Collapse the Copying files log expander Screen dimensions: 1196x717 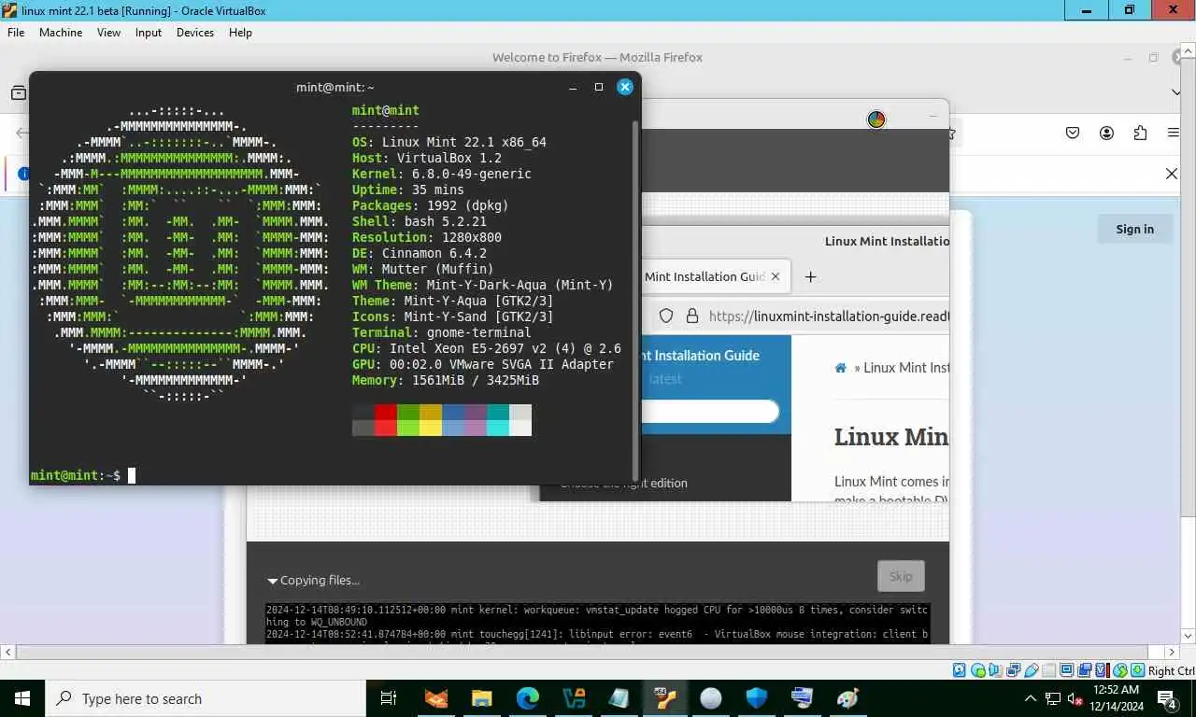(273, 581)
